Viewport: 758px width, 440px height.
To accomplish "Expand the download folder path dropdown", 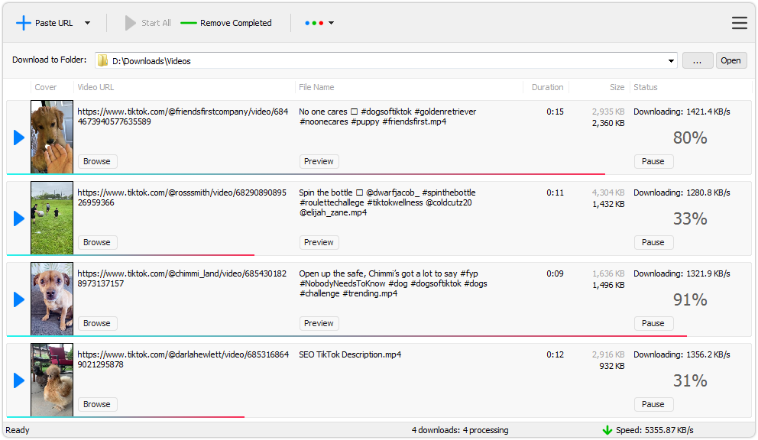I will [x=672, y=61].
